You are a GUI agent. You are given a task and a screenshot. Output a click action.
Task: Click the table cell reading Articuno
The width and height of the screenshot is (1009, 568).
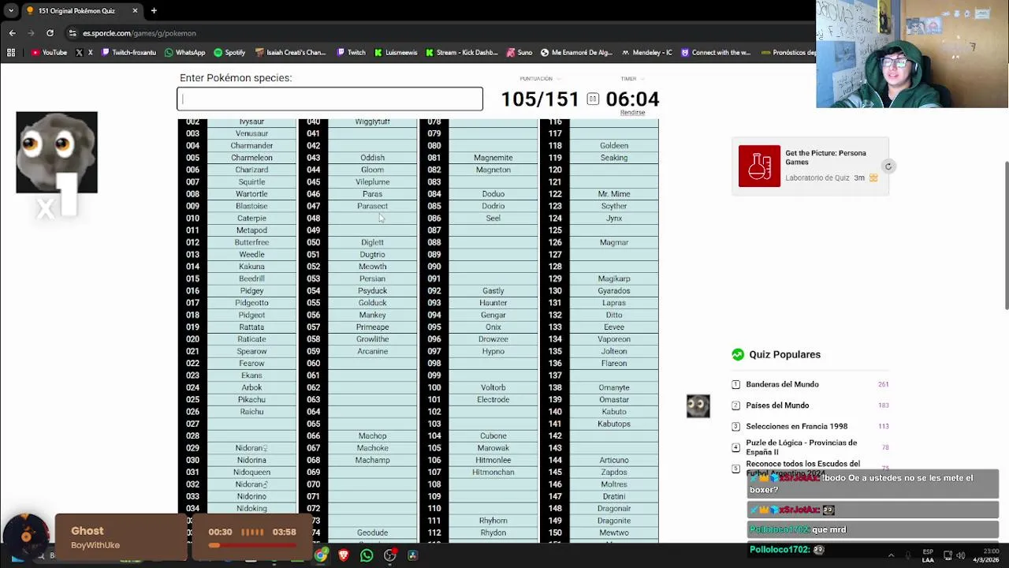click(613, 460)
